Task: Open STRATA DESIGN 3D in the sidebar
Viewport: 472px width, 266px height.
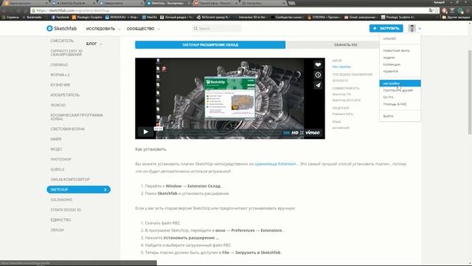Action: pos(66,210)
